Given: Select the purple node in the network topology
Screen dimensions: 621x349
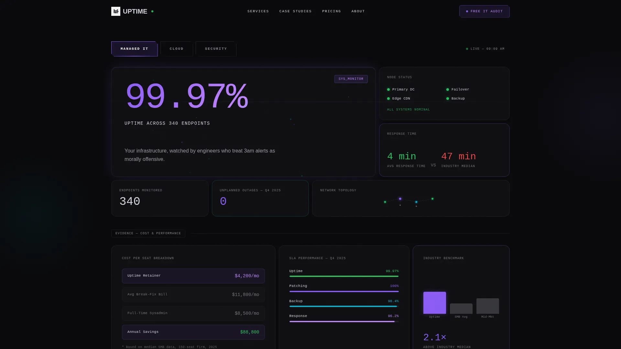Looking at the screenshot, I should [x=400, y=199].
